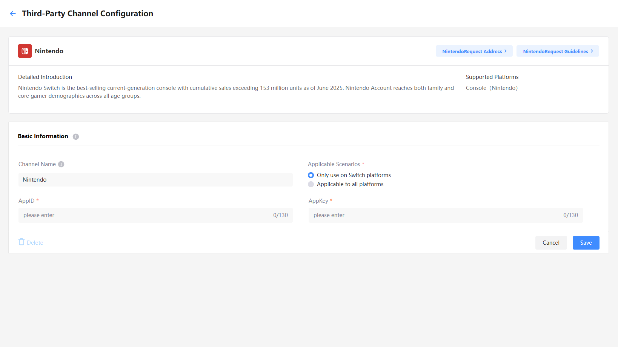This screenshot has width=618, height=347.
Task: Open NintendoRequest Guidelines link
Action: point(558,51)
